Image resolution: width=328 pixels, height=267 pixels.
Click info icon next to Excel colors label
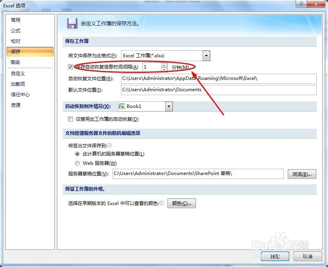pos(162,203)
